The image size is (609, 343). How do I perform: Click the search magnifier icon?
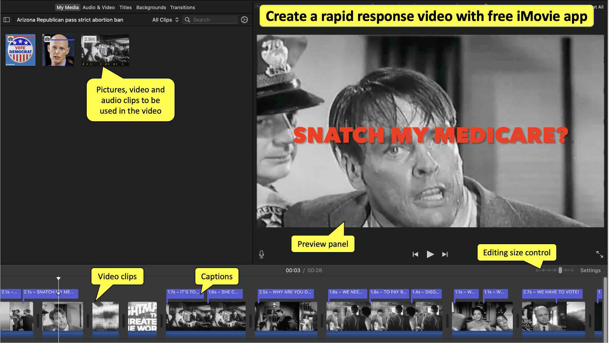pyautogui.click(x=187, y=20)
